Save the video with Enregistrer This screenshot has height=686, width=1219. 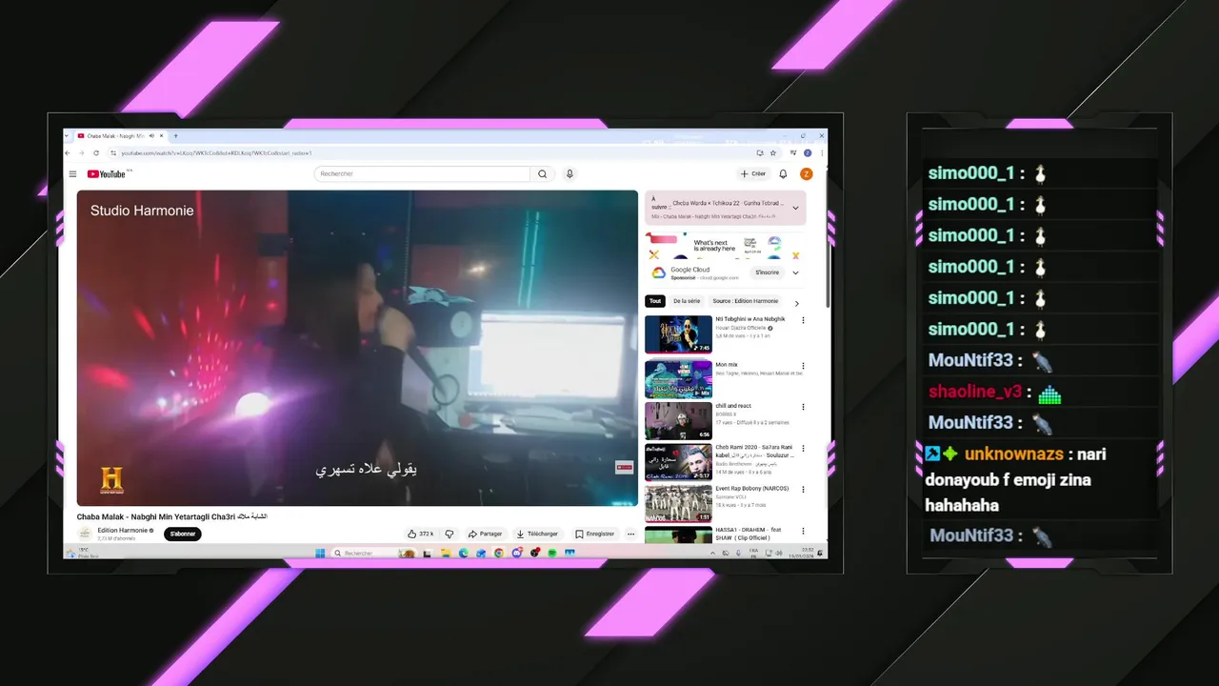pos(594,535)
